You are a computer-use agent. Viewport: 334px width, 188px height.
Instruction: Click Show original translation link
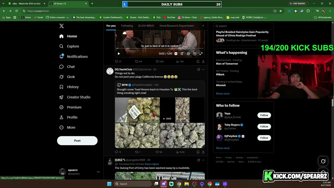[152, 164]
